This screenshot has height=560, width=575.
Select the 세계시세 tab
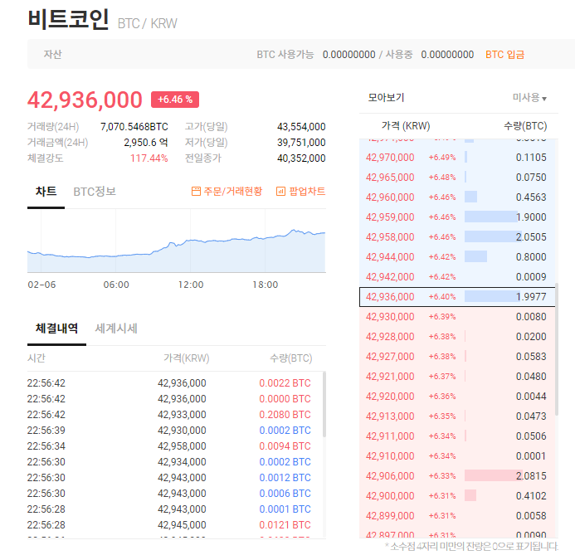pos(116,329)
